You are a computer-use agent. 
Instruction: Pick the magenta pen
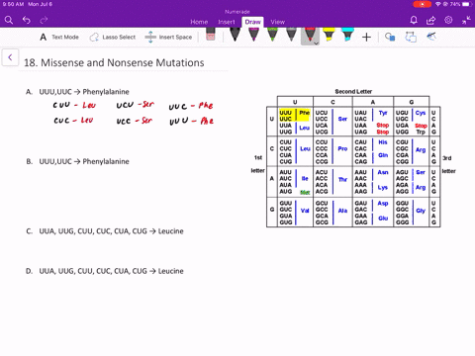(253, 35)
